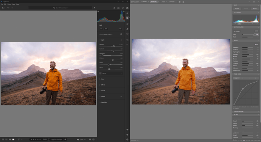Open cloud sync status icon
This screenshot has height=142, width=261.
pos(127,8)
